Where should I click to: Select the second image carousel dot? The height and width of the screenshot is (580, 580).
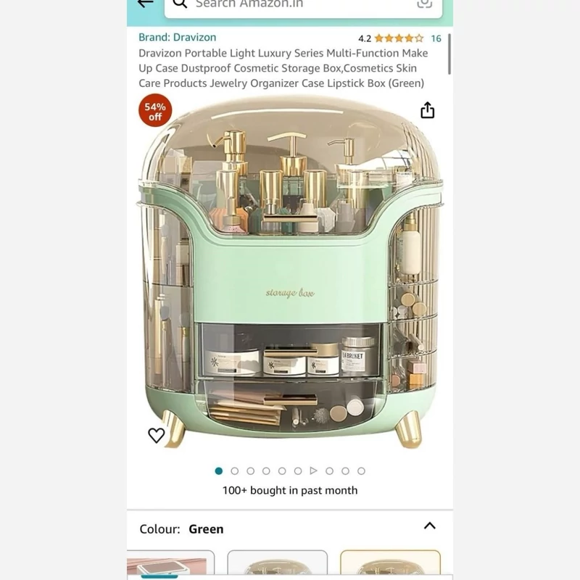click(234, 471)
